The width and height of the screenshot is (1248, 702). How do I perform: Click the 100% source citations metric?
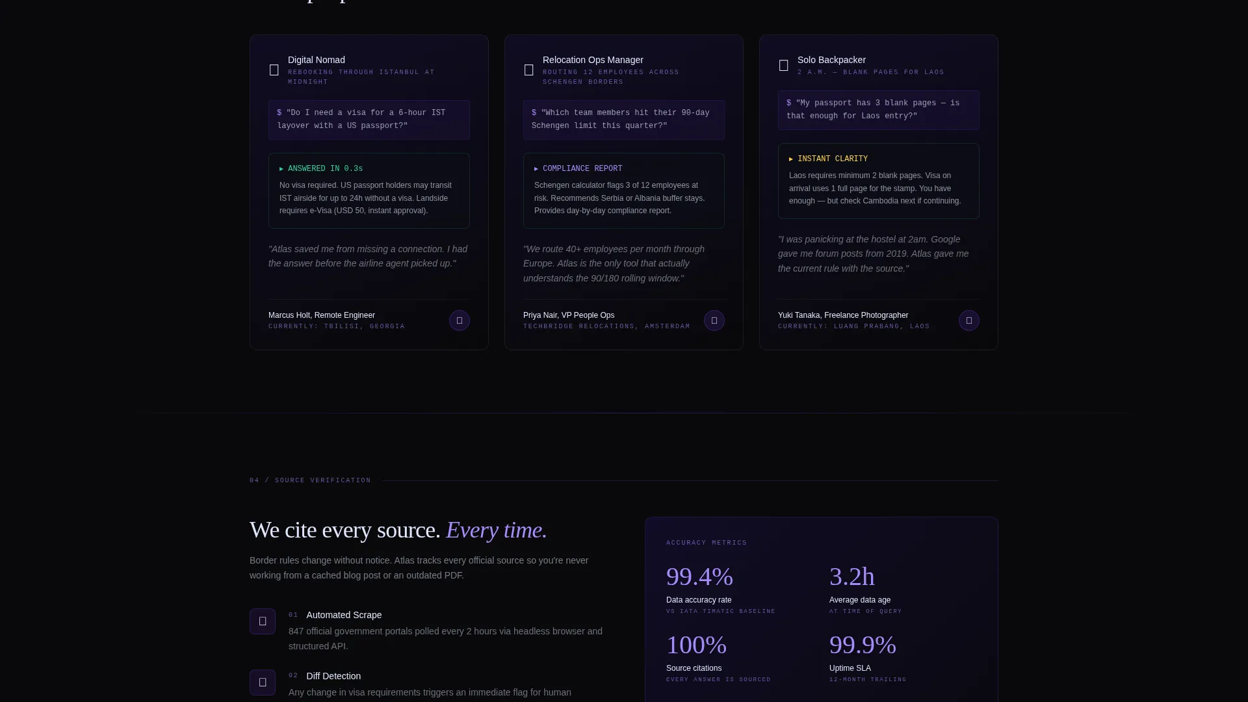pyautogui.click(x=718, y=658)
